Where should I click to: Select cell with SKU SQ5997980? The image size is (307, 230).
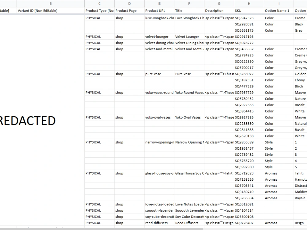point(249,167)
